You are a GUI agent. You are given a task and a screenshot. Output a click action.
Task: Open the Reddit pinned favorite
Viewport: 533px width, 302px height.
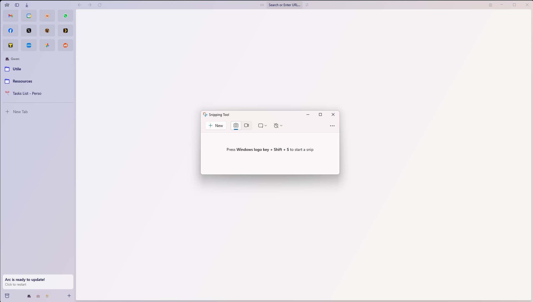click(66, 45)
